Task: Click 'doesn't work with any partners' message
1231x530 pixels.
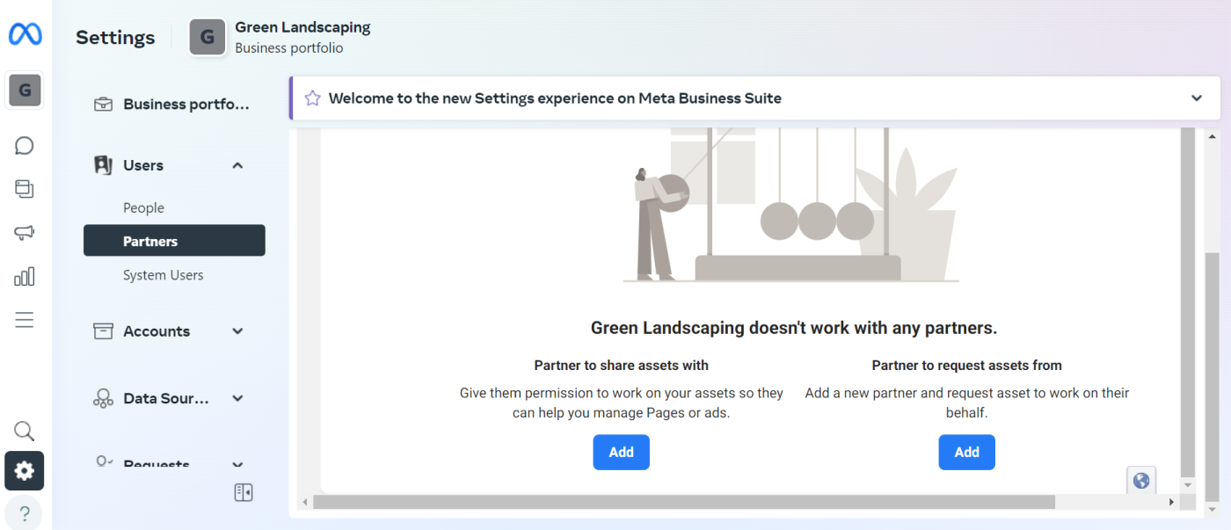Action: [794, 328]
